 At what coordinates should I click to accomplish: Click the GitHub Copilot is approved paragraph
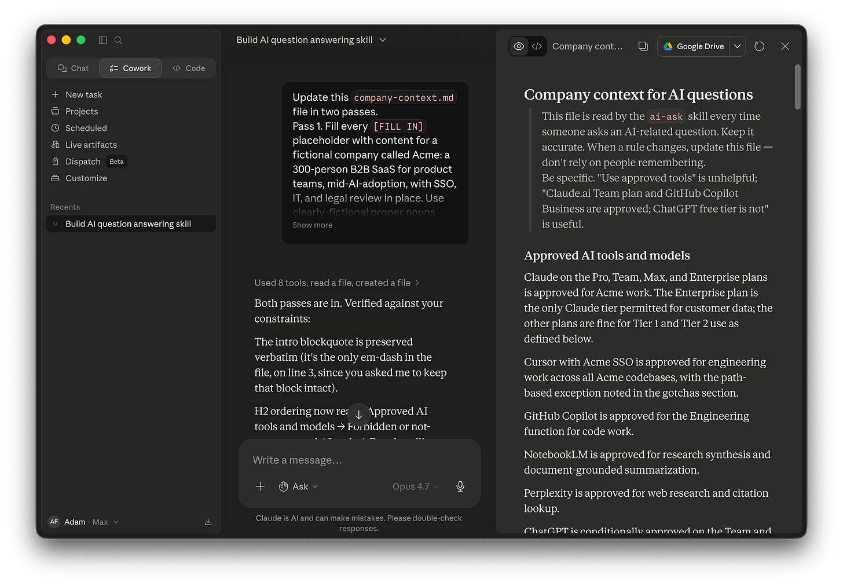pos(636,423)
